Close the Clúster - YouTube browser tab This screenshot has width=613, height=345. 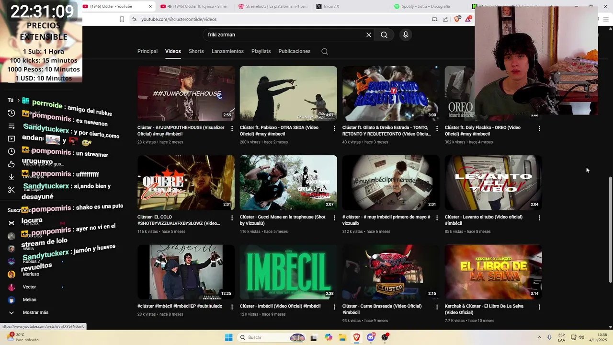point(150,6)
